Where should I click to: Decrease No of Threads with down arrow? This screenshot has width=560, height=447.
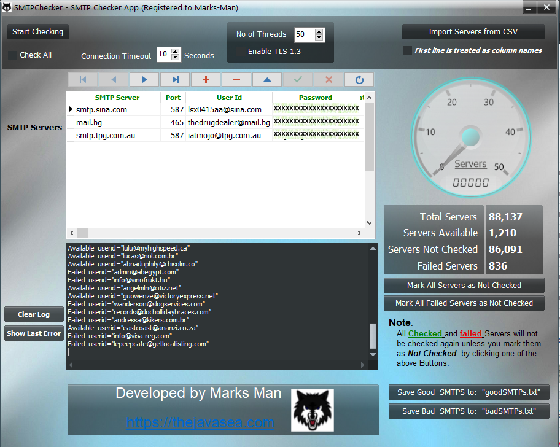319,37
